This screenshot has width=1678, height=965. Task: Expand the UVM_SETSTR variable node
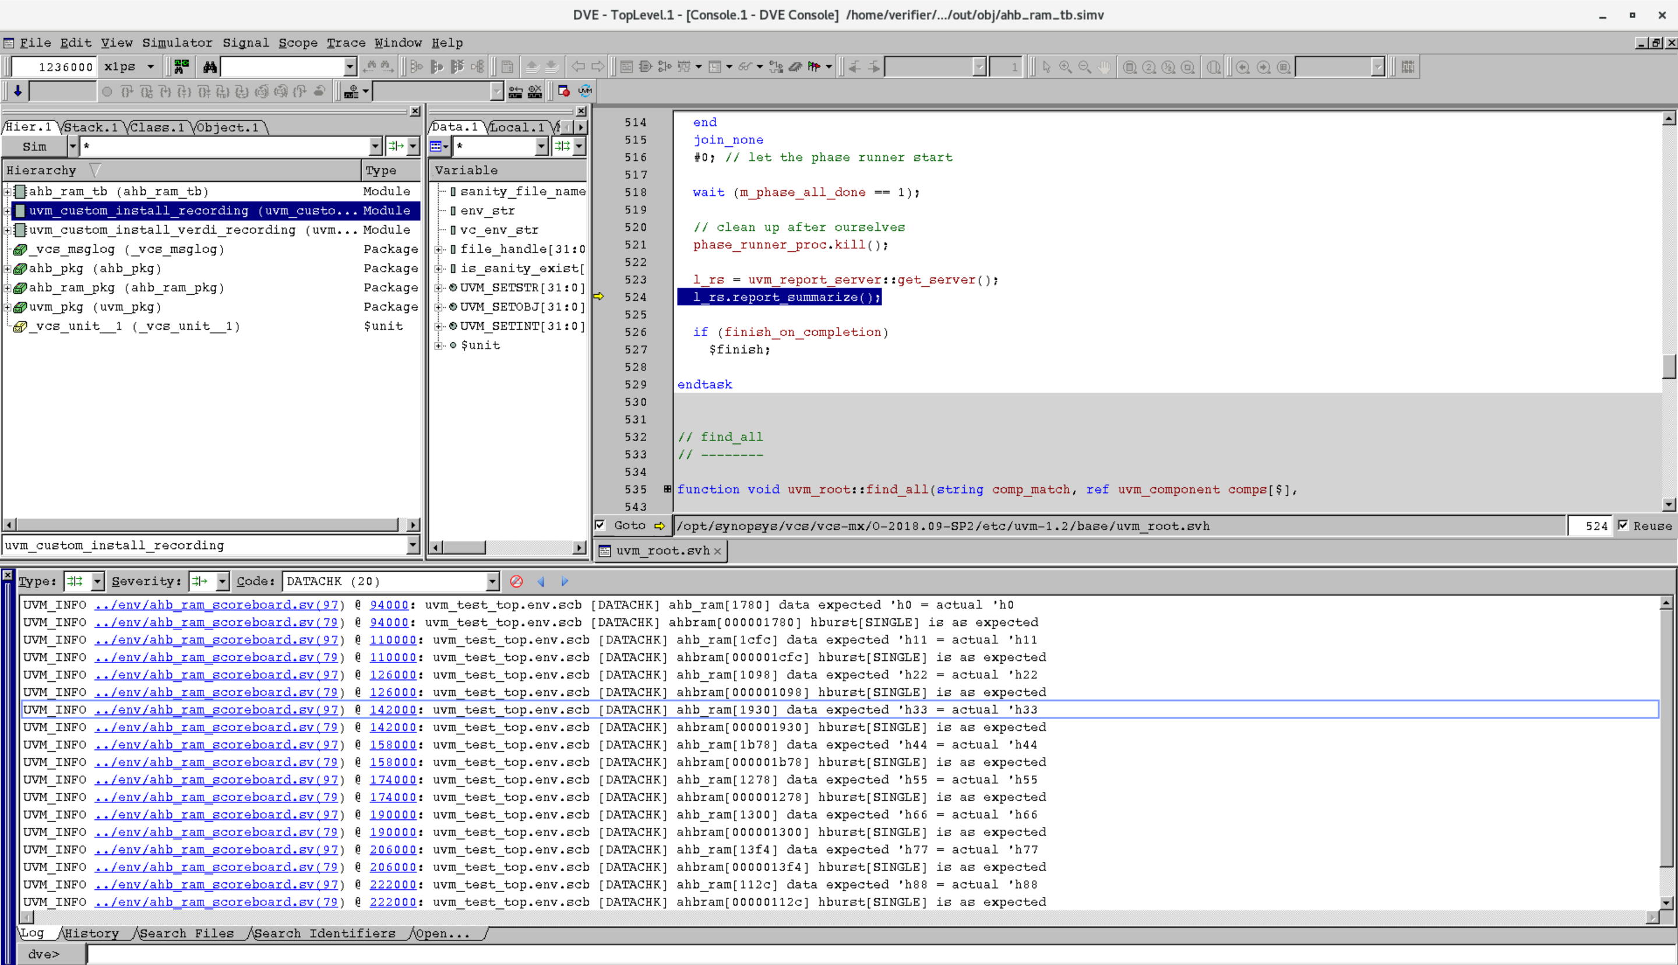click(x=438, y=288)
